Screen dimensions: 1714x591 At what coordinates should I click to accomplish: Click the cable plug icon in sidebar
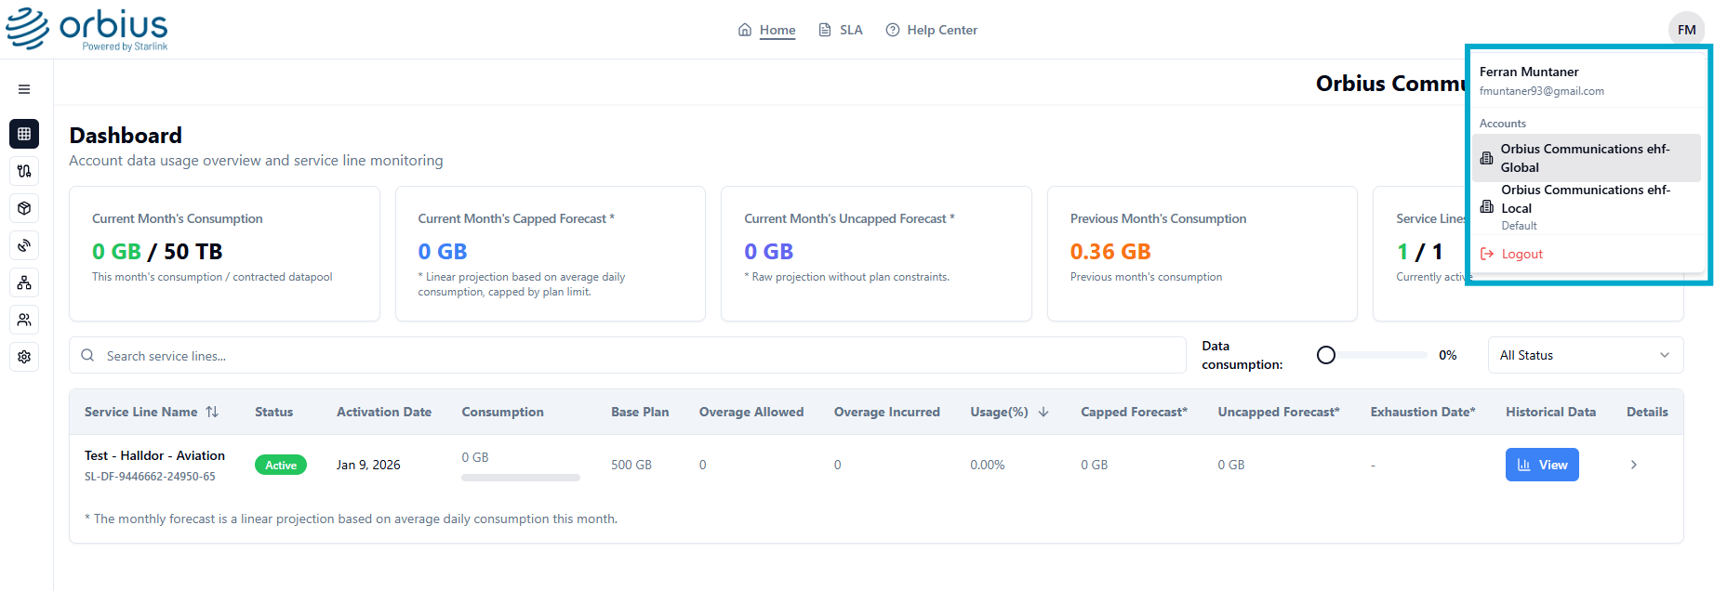(24, 171)
